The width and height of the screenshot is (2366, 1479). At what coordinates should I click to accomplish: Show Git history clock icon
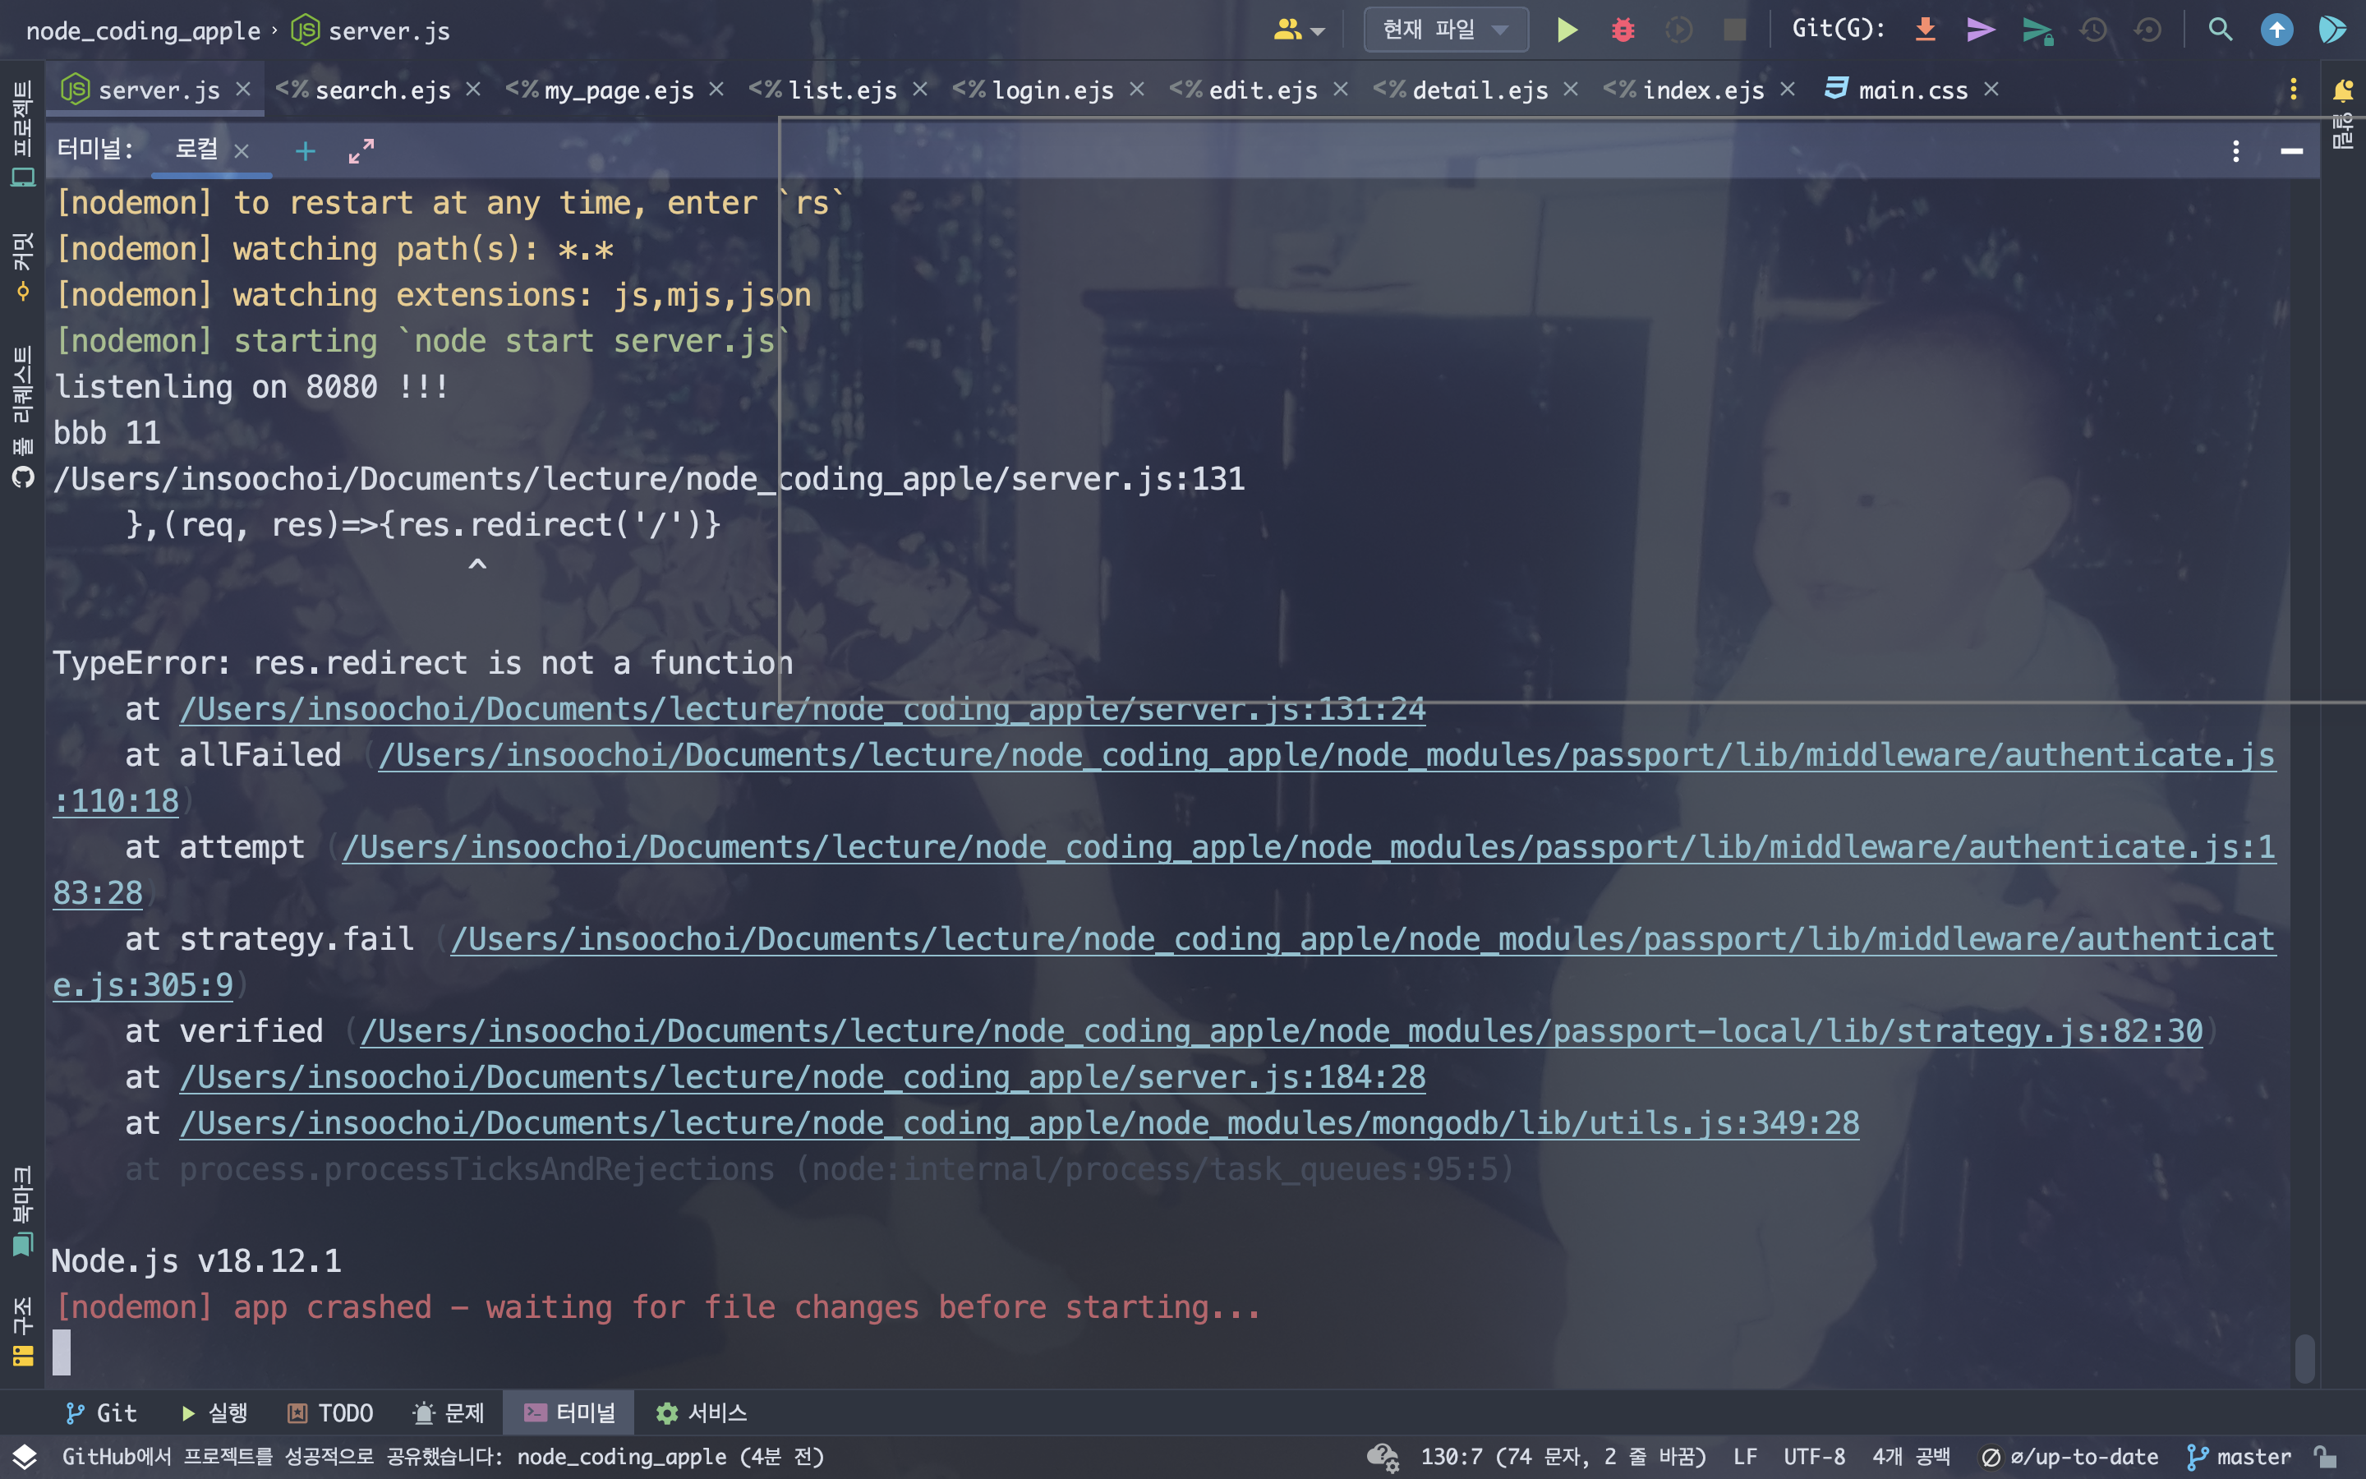pos(2093,30)
